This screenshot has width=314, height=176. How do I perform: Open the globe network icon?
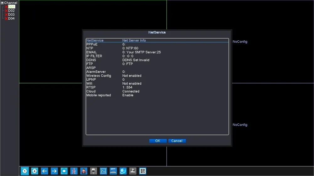123,171
